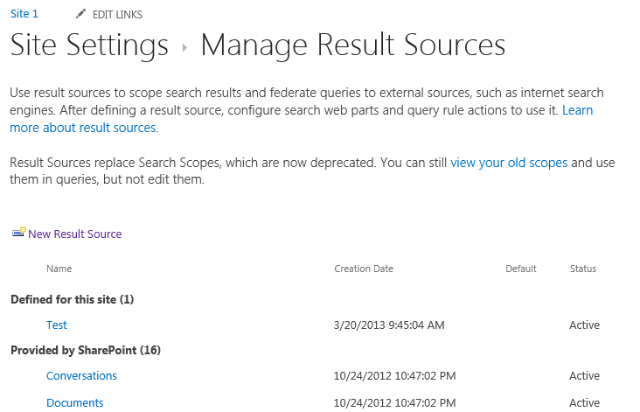This screenshot has width=640, height=412.
Task: Open Learn more about result sources
Action: (x=302, y=119)
